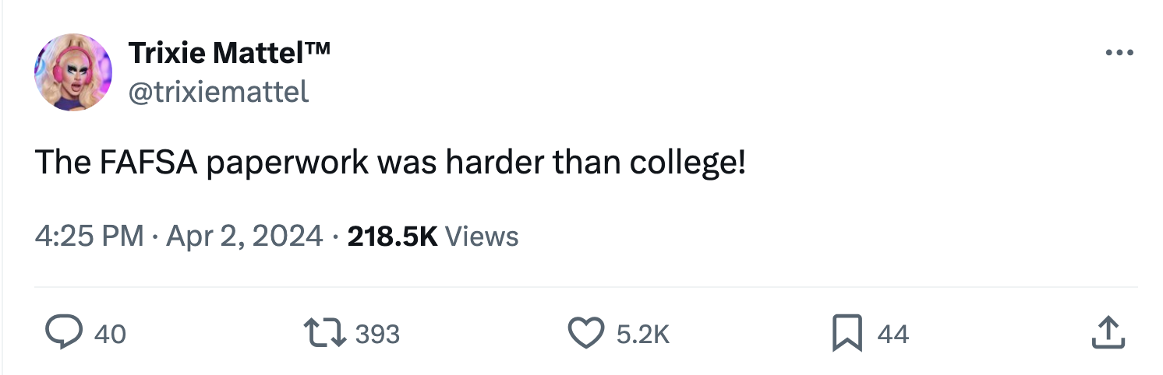Click the word FAFSA in the tweet

click(150, 162)
